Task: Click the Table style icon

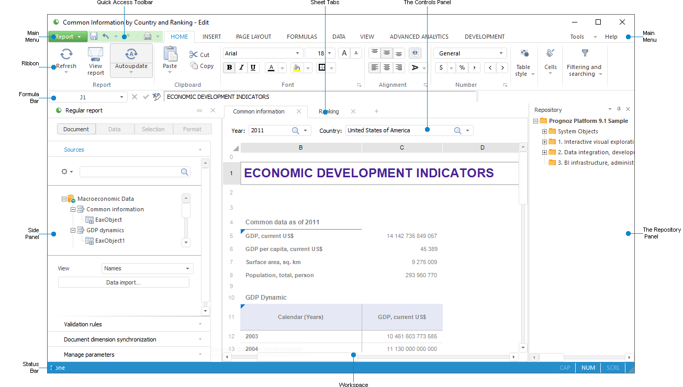Action: coord(524,53)
